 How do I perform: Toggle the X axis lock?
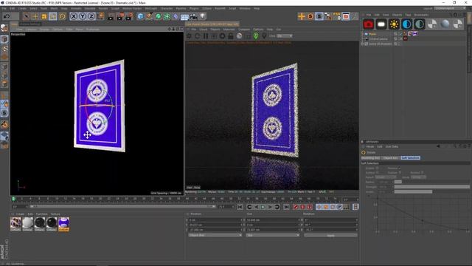coord(74,16)
